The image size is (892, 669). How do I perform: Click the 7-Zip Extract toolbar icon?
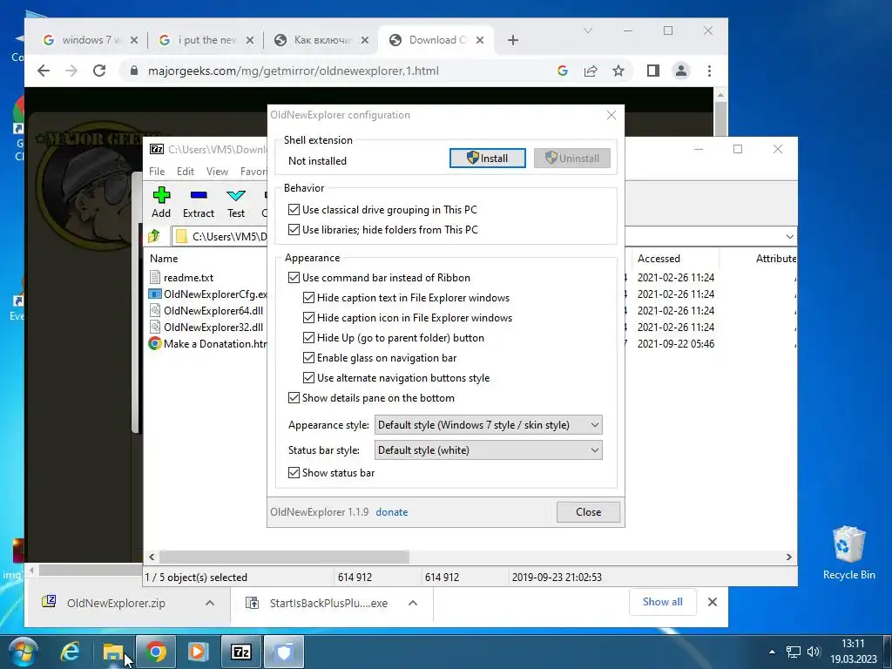[x=199, y=196]
